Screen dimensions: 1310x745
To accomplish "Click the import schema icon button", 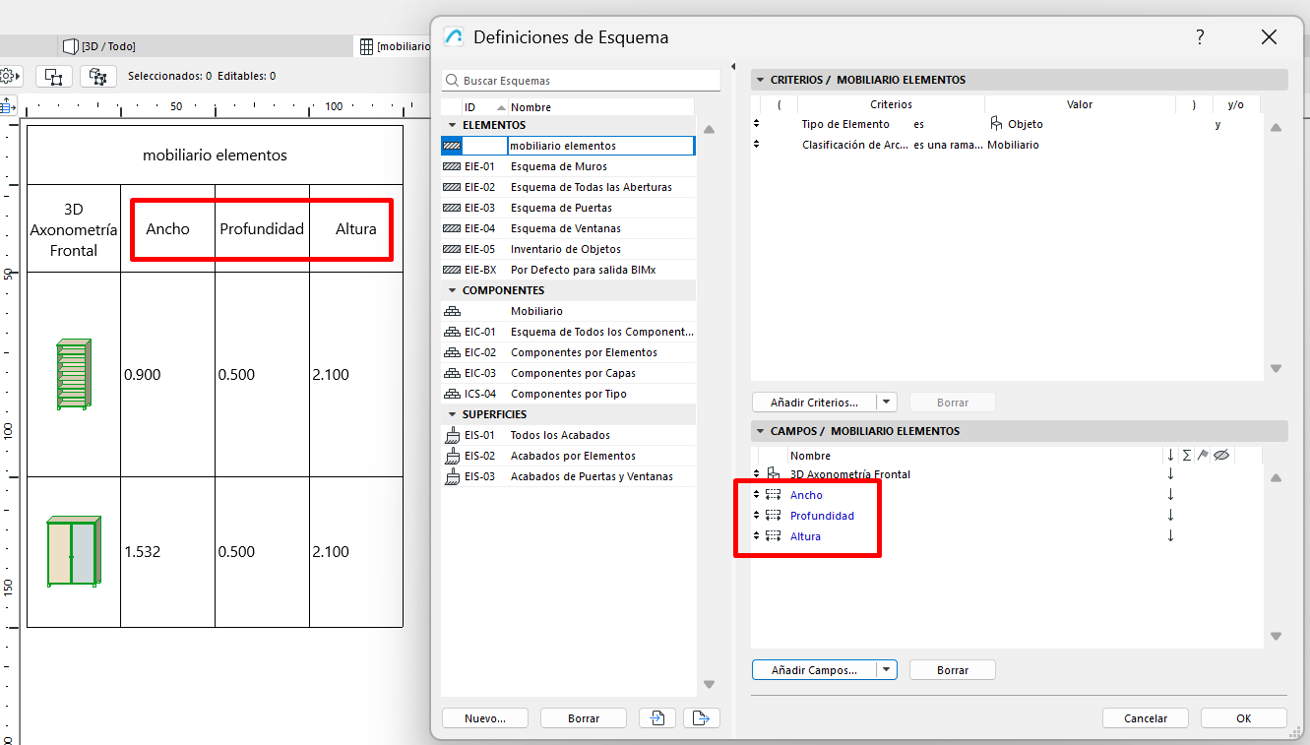I will click(x=656, y=718).
